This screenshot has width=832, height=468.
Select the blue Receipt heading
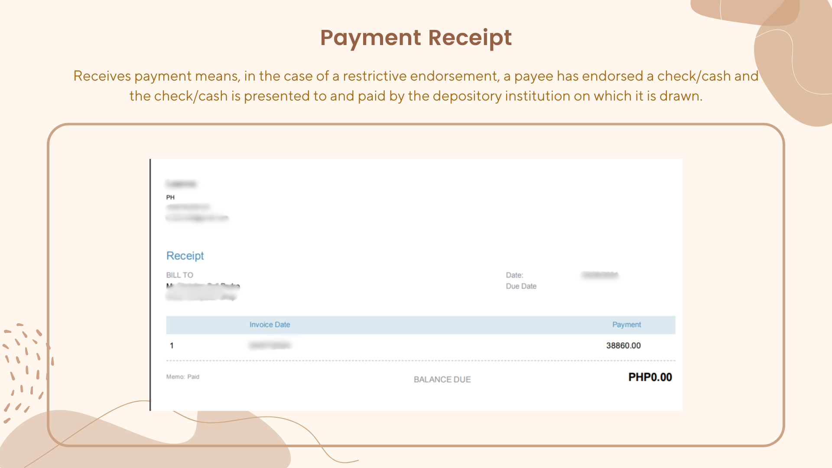tap(185, 256)
